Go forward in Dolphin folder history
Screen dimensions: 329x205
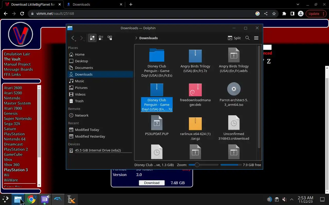(x=81, y=38)
